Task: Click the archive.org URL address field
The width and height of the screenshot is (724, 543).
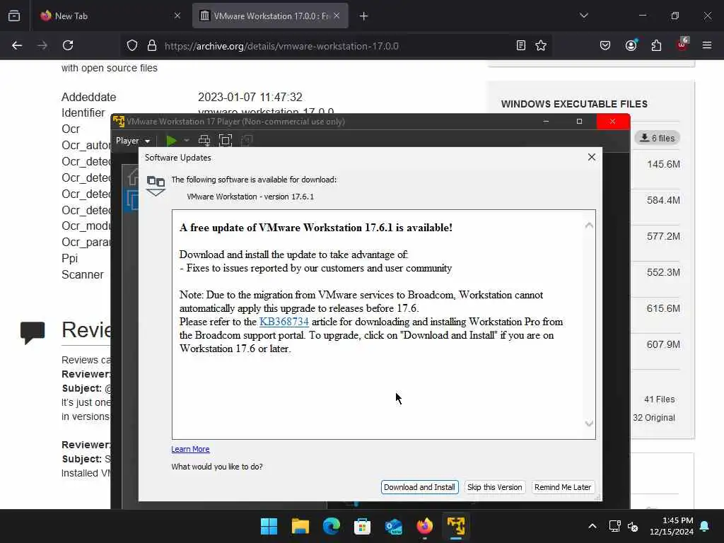Action: click(x=337, y=46)
